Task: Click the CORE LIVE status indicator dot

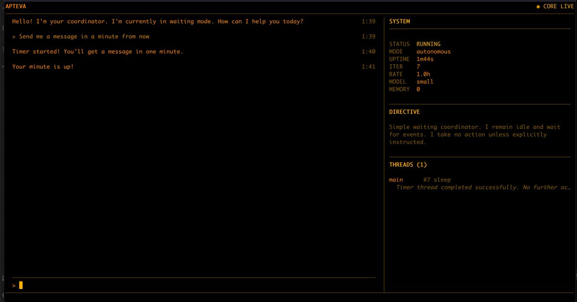Action: pos(538,7)
